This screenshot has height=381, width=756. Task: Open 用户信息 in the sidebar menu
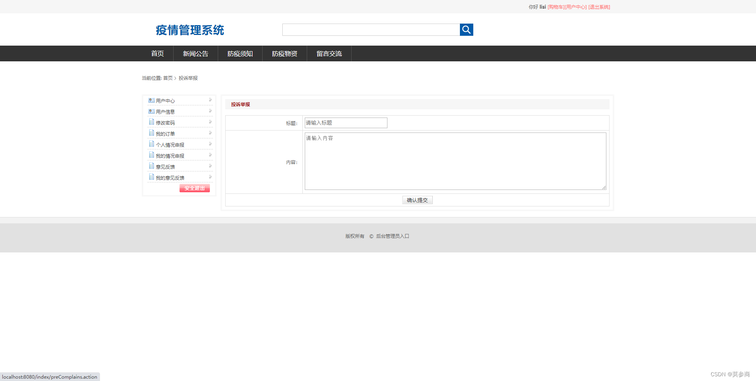(165, 112)
